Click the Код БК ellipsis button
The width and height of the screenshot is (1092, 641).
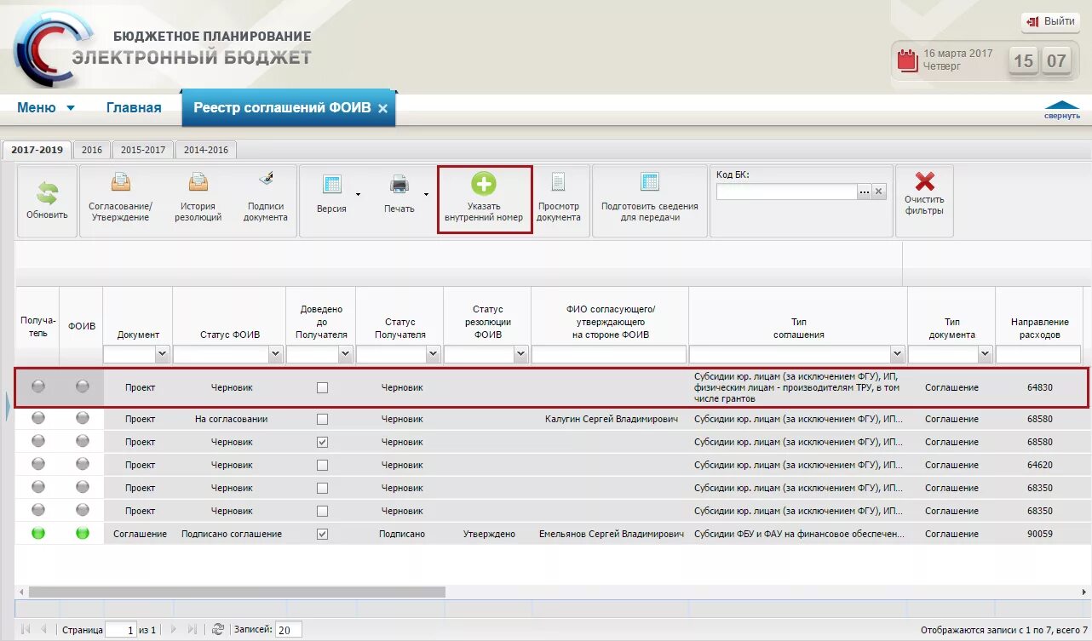(x=865, y=192)
